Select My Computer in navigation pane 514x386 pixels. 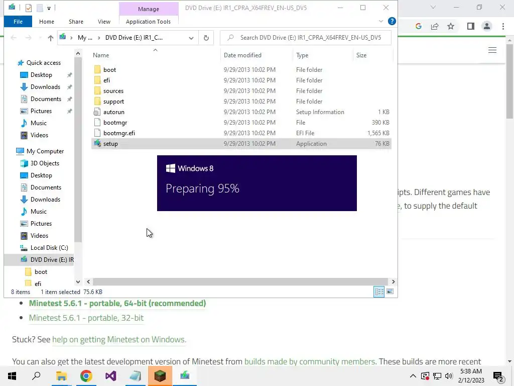click(x=45, y=151)
